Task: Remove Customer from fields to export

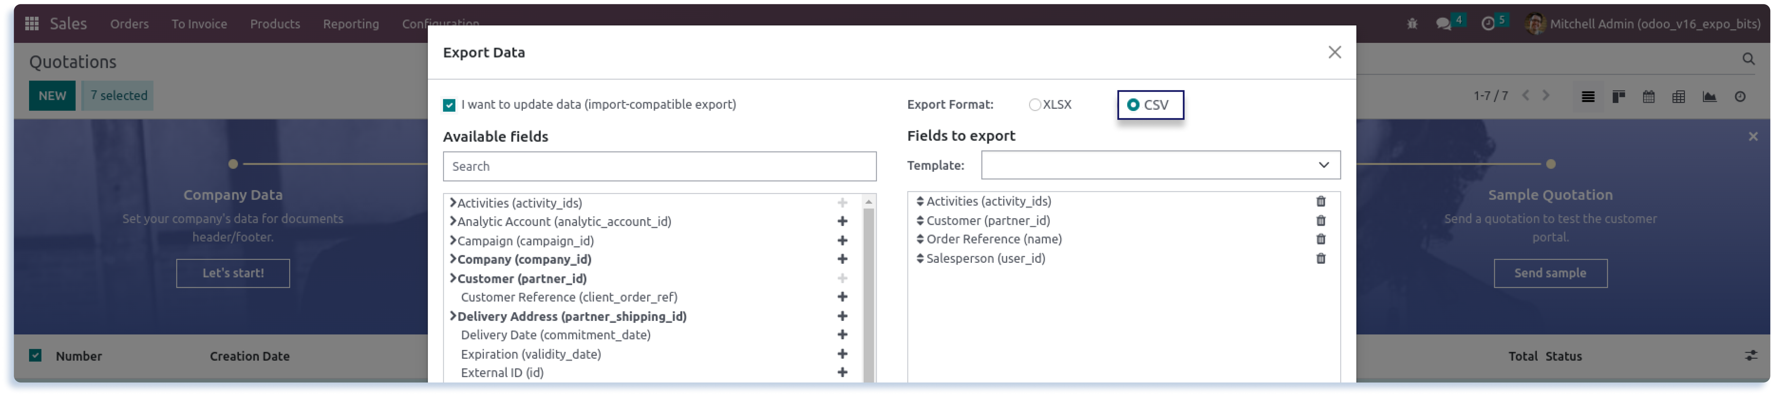Action: (1321, 220)
